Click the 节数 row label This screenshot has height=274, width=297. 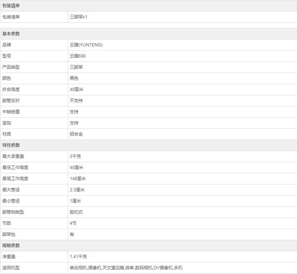click(7, 223)
